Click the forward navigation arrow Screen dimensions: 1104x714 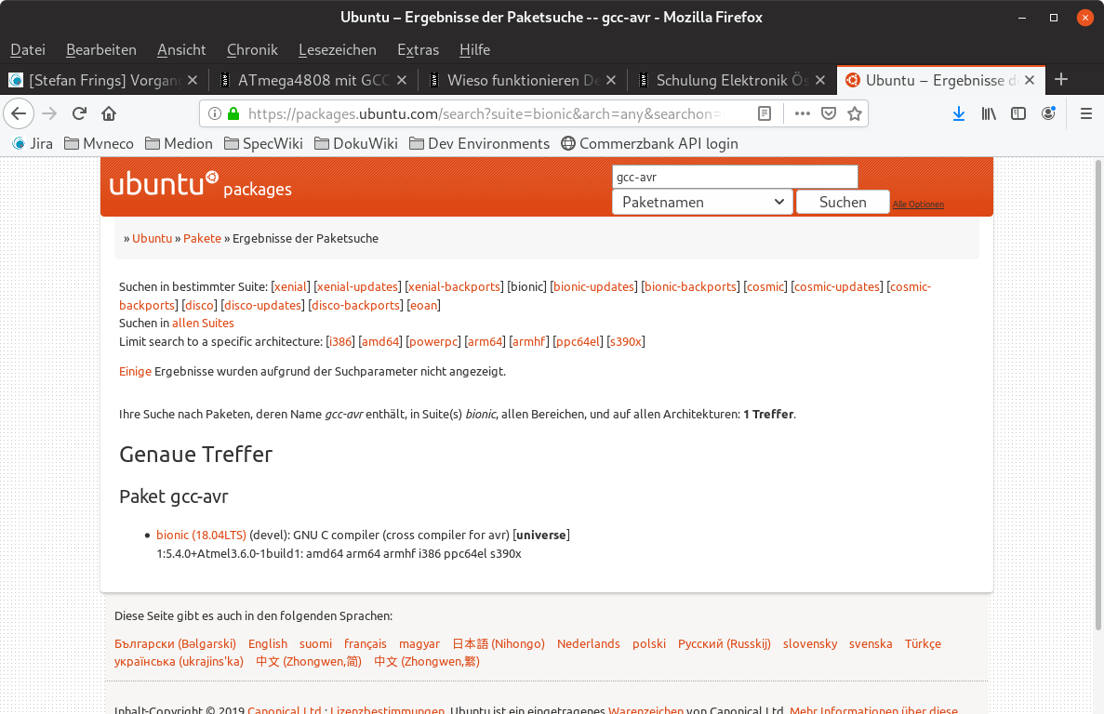click(x=49, y=113)
